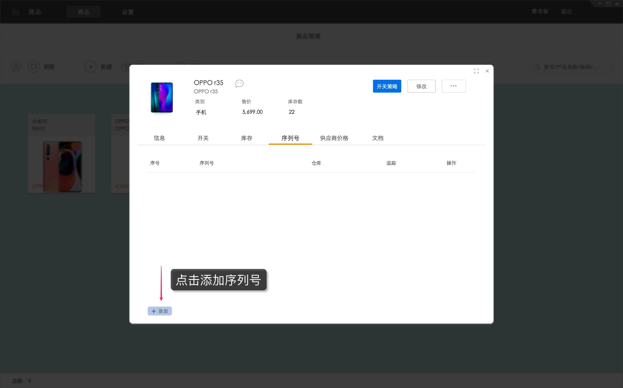Click the 序列号 column header
This screenshot has width=623, height=388.
(x=207, y=163)
